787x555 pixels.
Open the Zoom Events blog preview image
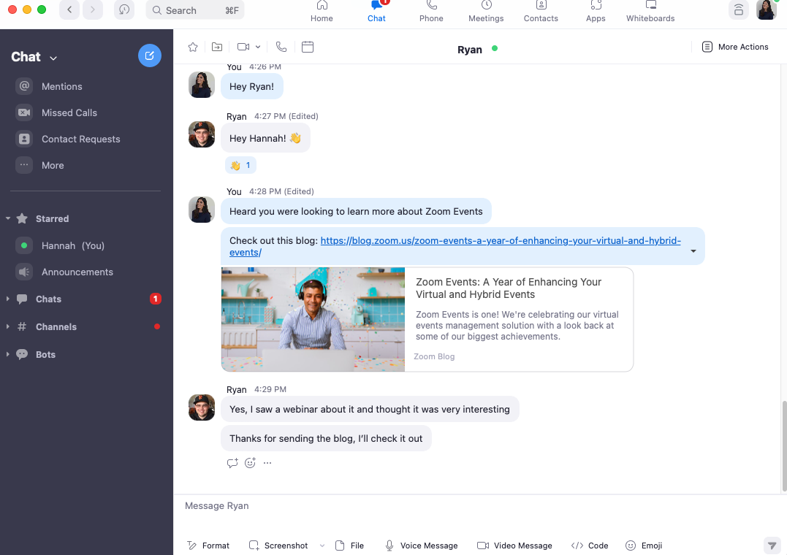[x=313, y=320]
